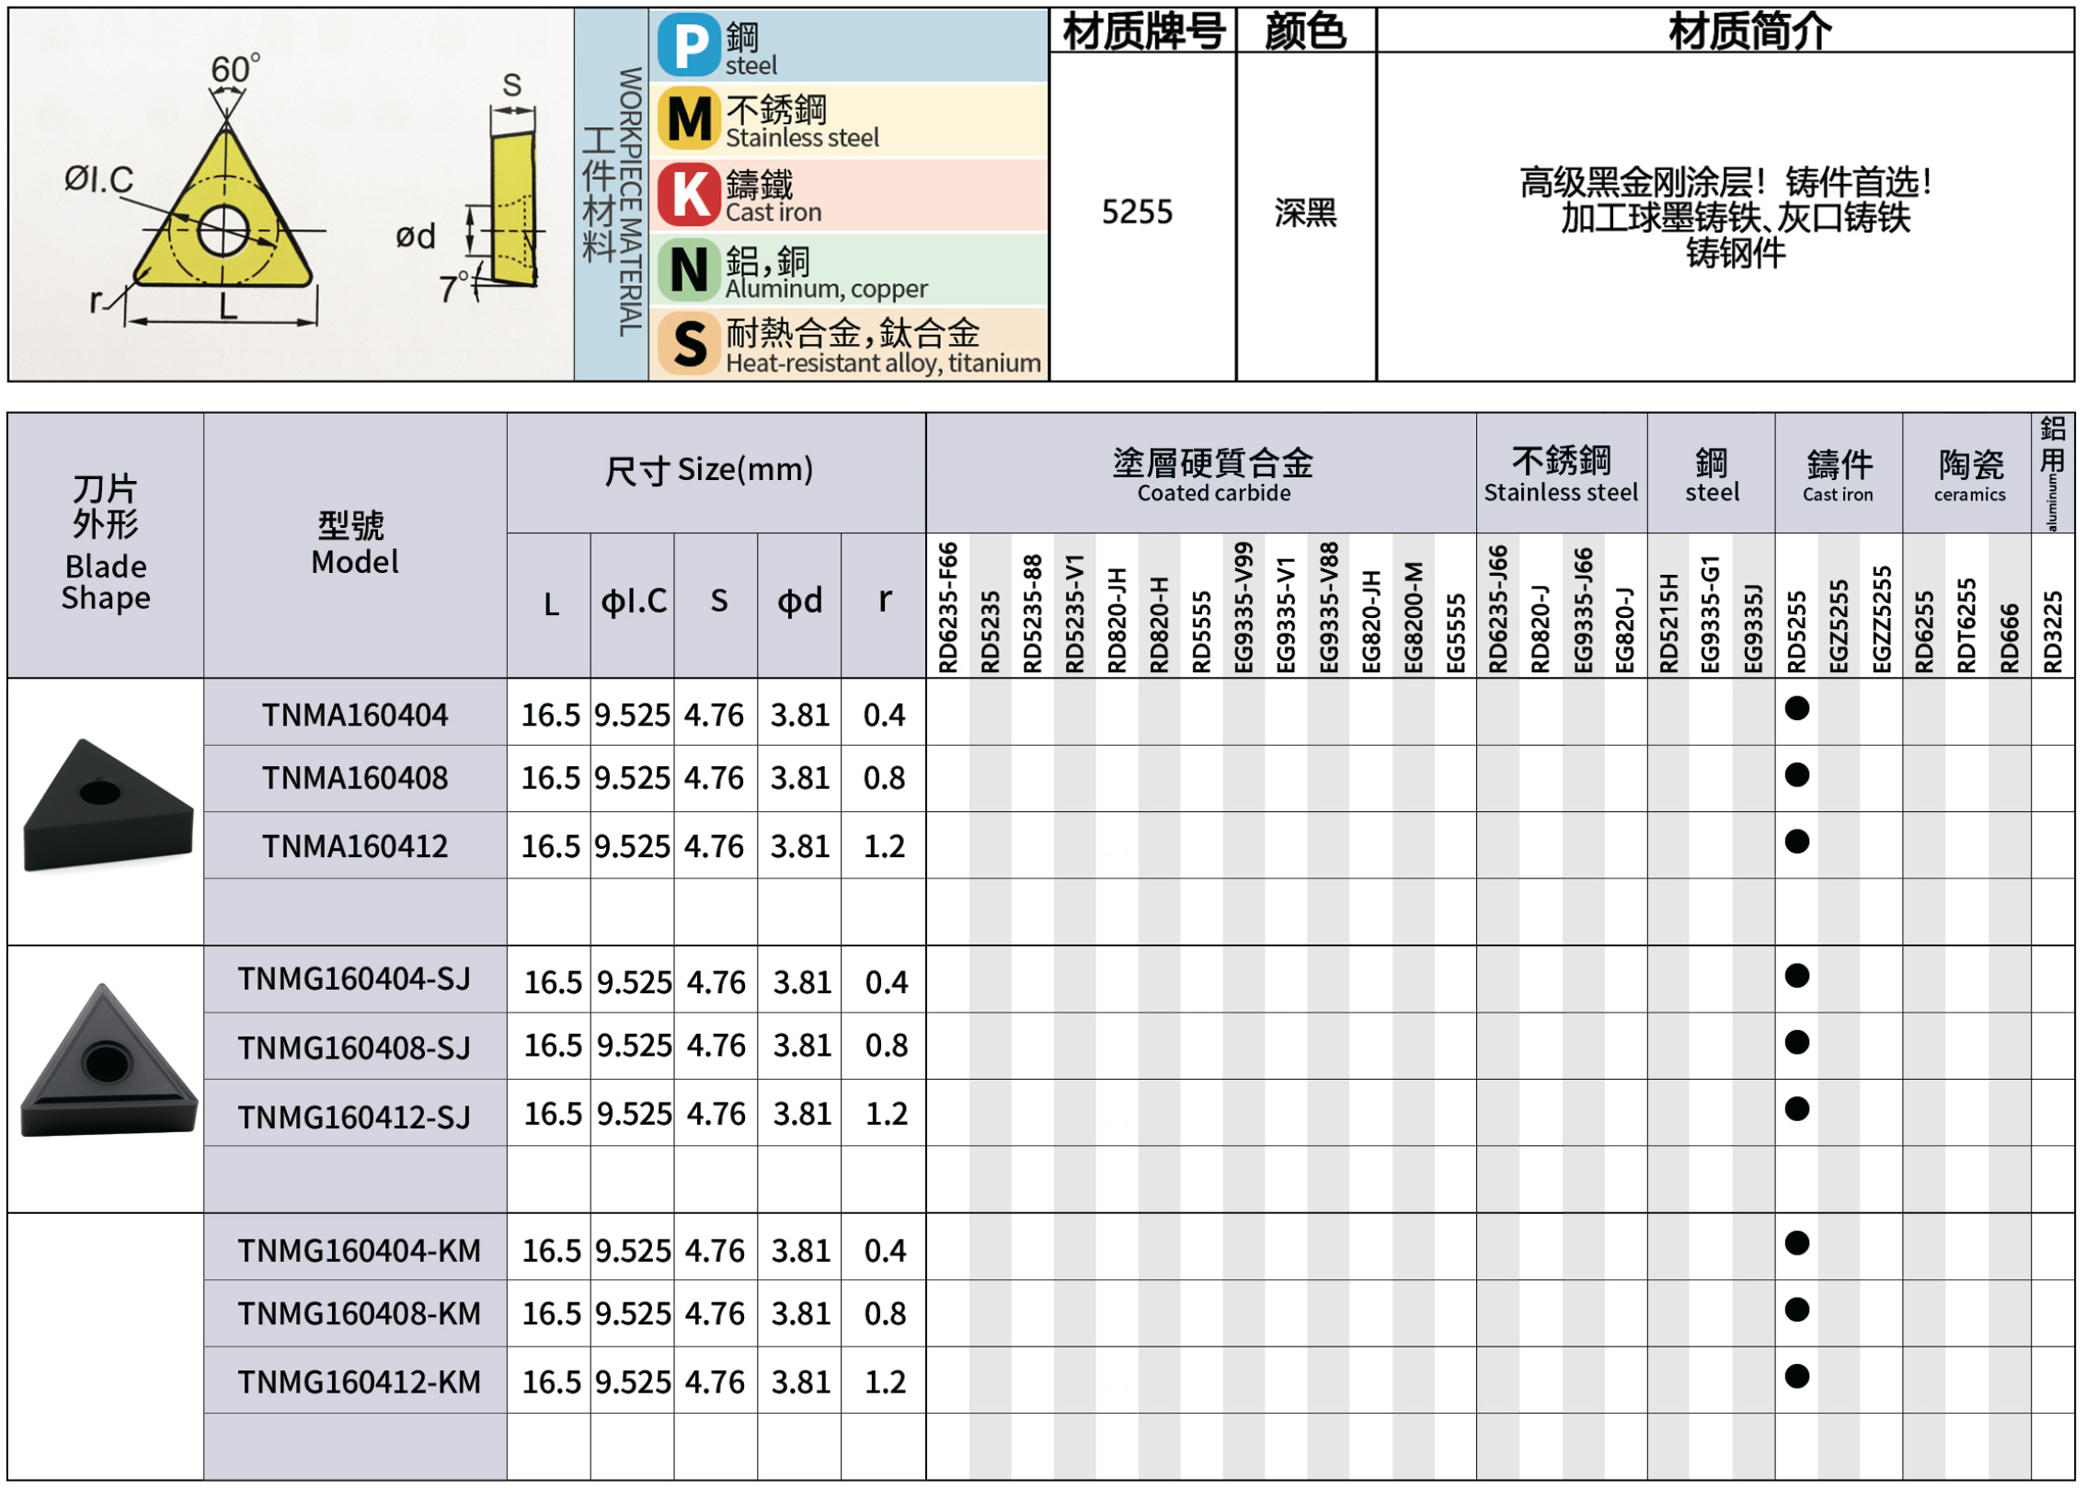Click the S heat-resistant alloy icon
Screen dimensions: 2086x1489
689,344
